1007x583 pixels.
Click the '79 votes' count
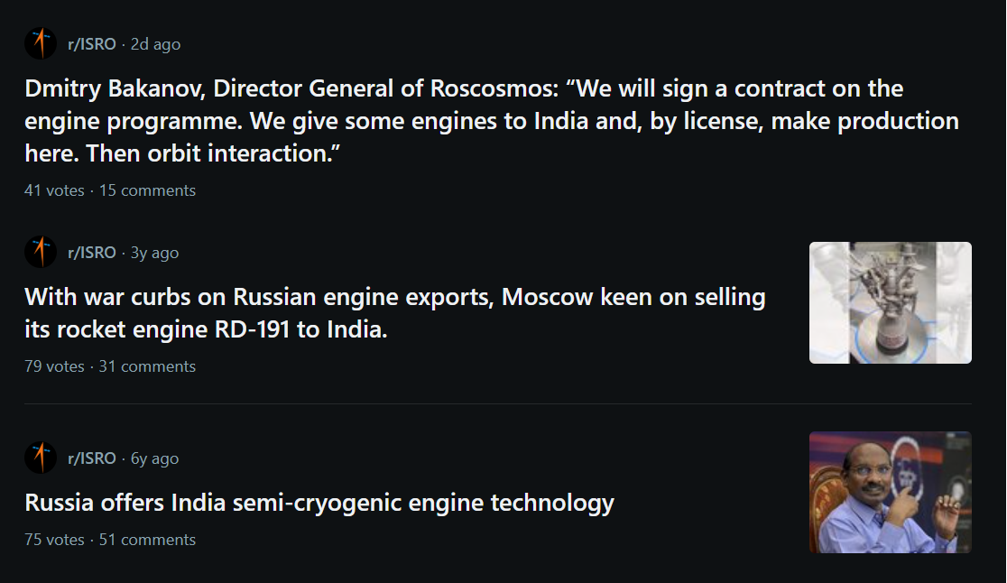pyautogui.click(x=54, y=366)
